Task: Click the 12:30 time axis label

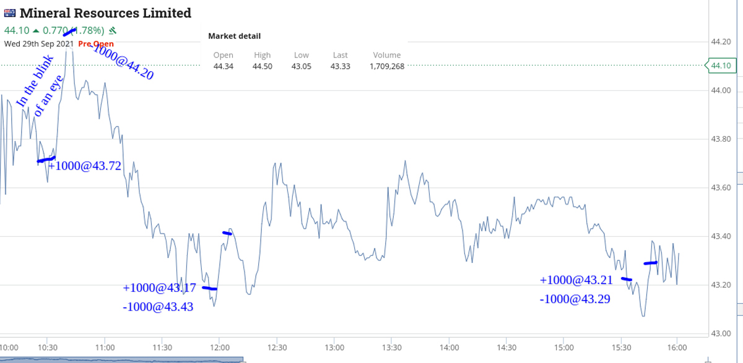Action: [x=277, y=348]
